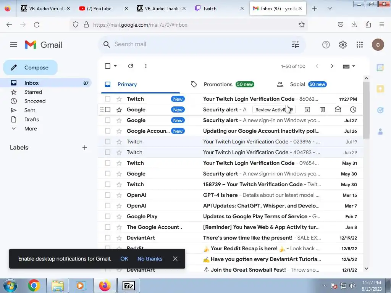Open the Snoozed folder
This screenshot has width=391, height=293.
point(35,101)
